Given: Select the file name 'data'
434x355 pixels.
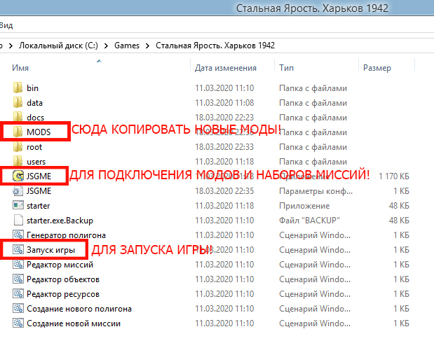Looking at the screenshot, I should click(34, 103).
